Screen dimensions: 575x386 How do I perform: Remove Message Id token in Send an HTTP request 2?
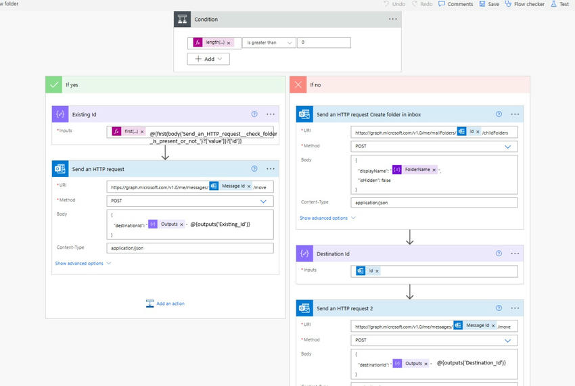point(493,326)
